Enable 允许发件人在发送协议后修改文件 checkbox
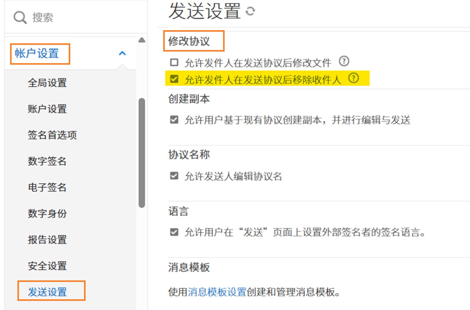Screen dimensions: 470x310 coord(174,62)
